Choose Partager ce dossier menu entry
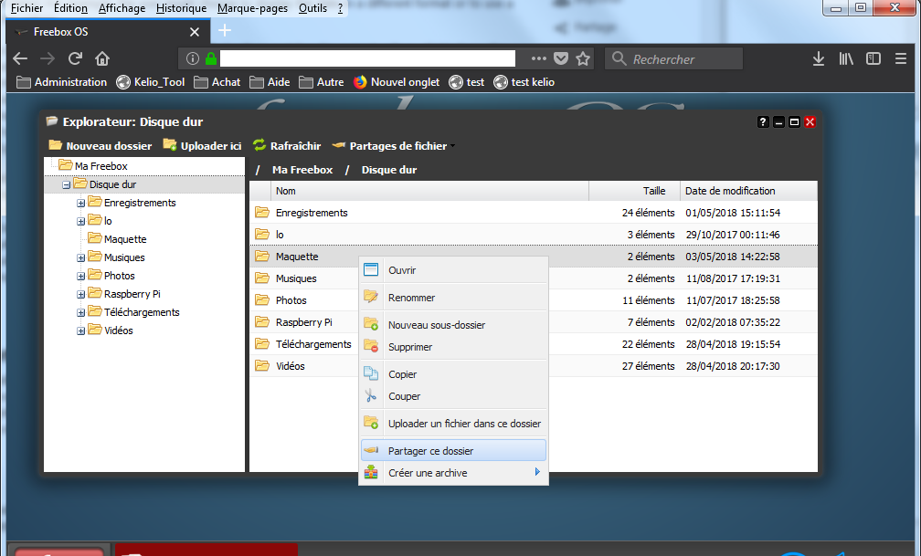Image resolution: width=921 pixels, height=556 pixels. [453, 451]
